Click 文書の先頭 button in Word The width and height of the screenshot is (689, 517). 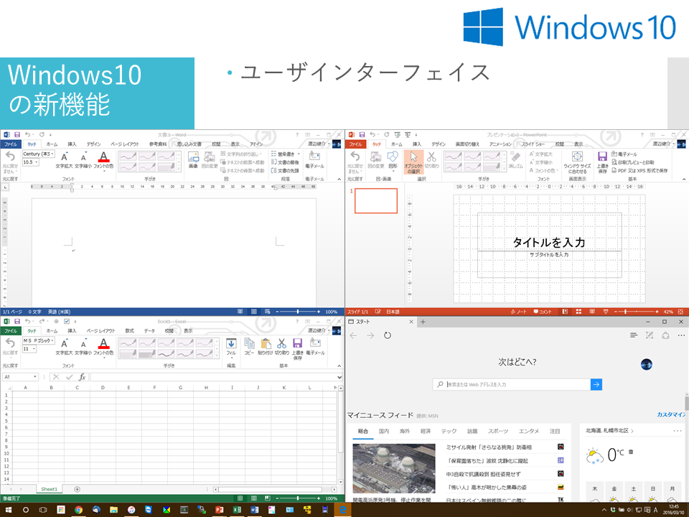click(x=285, y=171)
